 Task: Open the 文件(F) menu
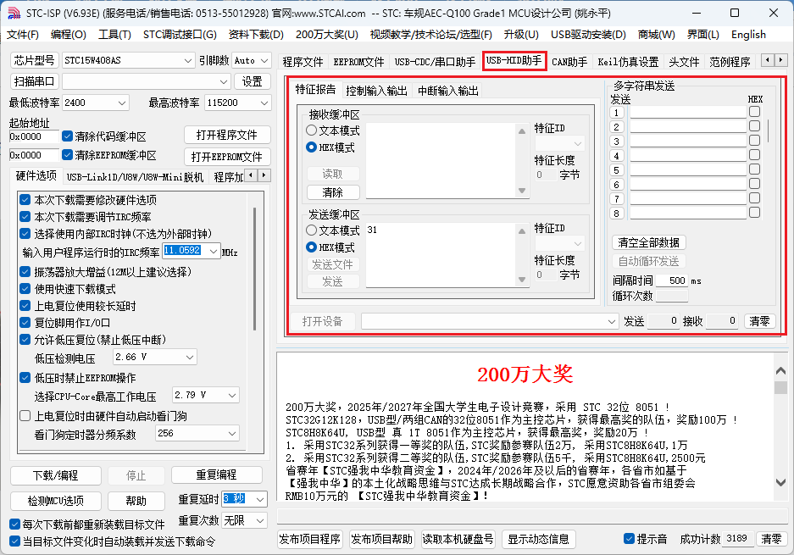[x=23, y=35]
